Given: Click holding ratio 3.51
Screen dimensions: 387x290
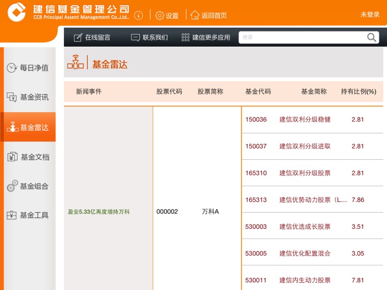Looking at the screenshot, I should (x=358, y=227).
